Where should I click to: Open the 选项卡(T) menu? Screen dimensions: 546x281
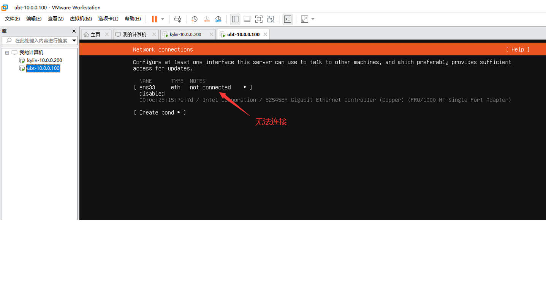coord(108,19)
